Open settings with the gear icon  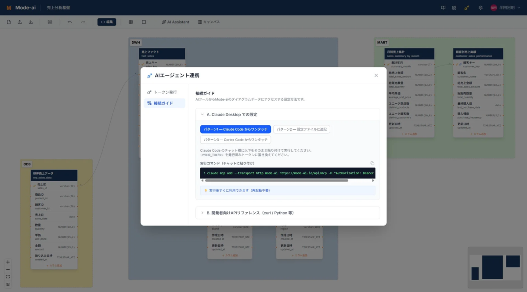point(480,7)
